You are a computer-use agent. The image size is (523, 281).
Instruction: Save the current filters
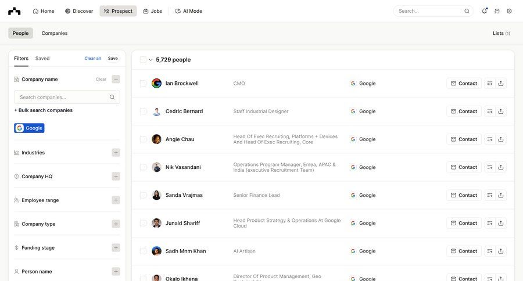(x=113, y=58)
